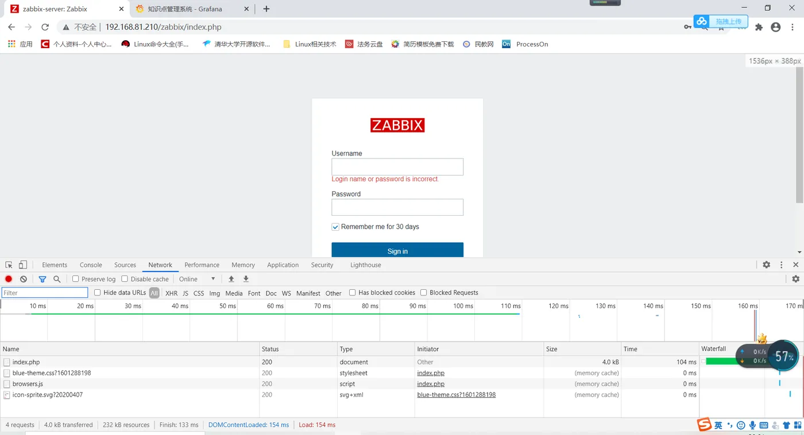804x435 pixels.
Task: Sort requests by the Size column
Action: [582, 349]
